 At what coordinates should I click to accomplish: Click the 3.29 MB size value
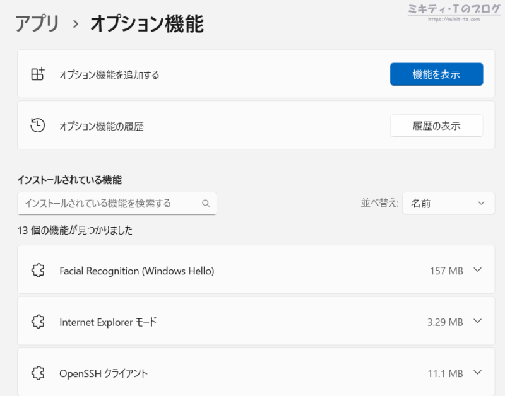tap(445, 322)
